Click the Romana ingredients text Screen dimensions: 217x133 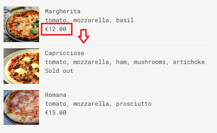coord(98,104)
